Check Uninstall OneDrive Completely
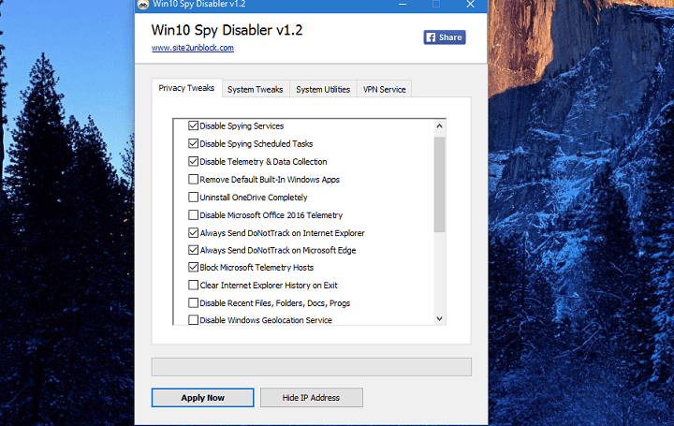 click(194, 198)
